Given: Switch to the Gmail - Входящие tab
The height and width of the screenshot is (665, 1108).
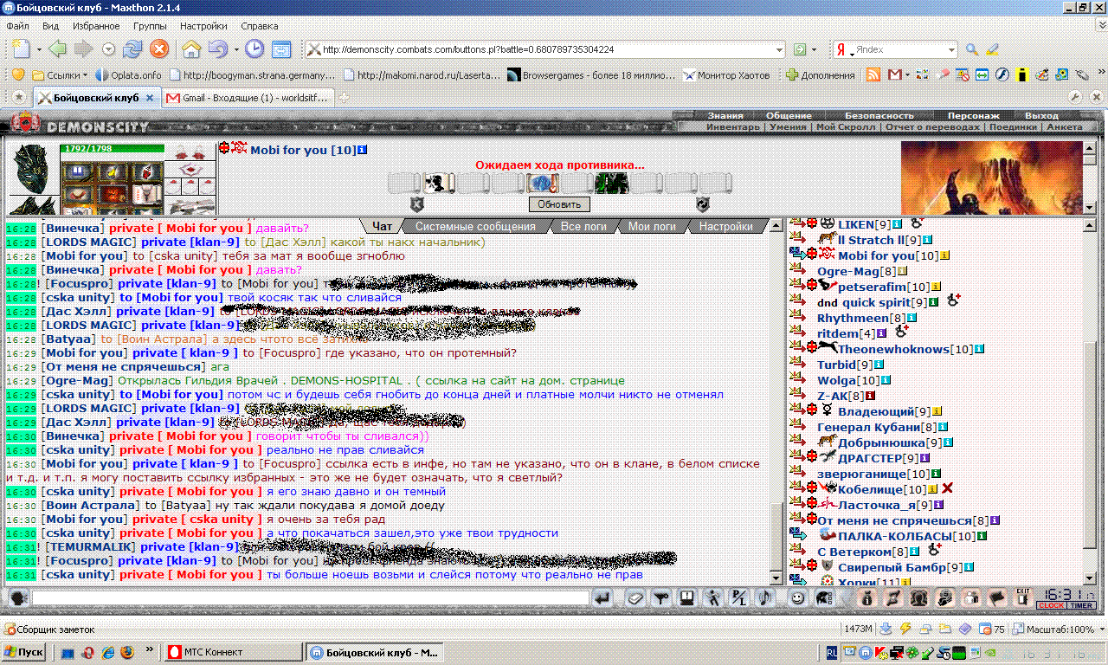Looking at the screenshot, I should point(248,98).
